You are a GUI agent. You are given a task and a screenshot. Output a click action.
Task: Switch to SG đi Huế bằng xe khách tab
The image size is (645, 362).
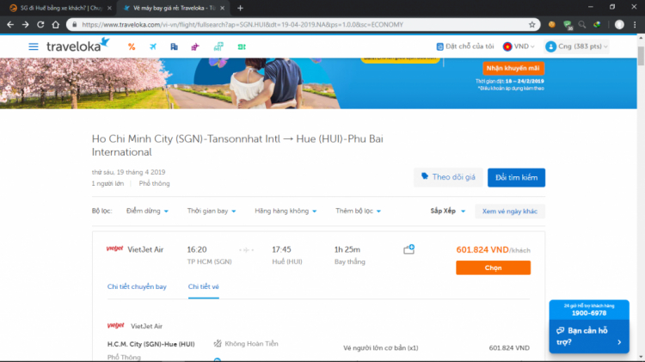pos(59,8)
